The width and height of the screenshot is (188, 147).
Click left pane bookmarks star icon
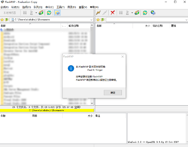pyautogui.click(x=2, y=20)
